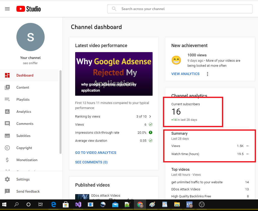This screenshot has width=258, height=211.
Task: Select the Analytics bar chart icon
Action: pos(7,112)
